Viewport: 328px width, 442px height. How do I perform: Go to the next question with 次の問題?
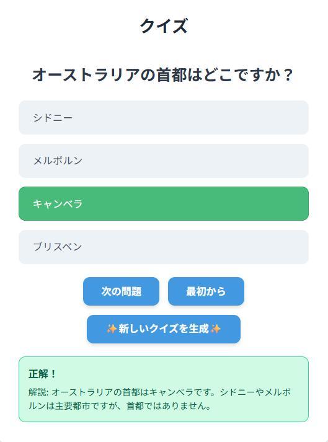click(x=122, y=291)
